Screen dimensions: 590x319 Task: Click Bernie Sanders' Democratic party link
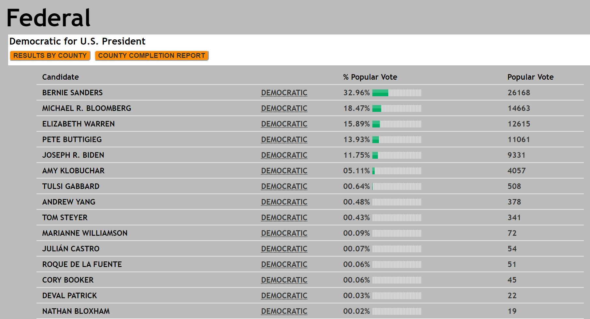pos(284,93)
